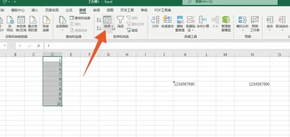Viewport: 290px width, 137px height.
Task: Click the search box 搜索(Alt+Q)
Action: click(x=230, y=2)
